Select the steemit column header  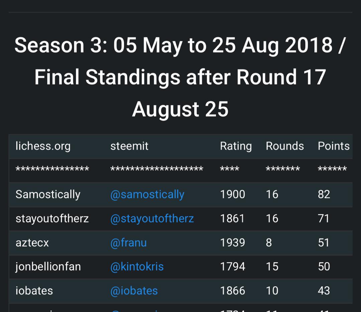tap(129, 146)
